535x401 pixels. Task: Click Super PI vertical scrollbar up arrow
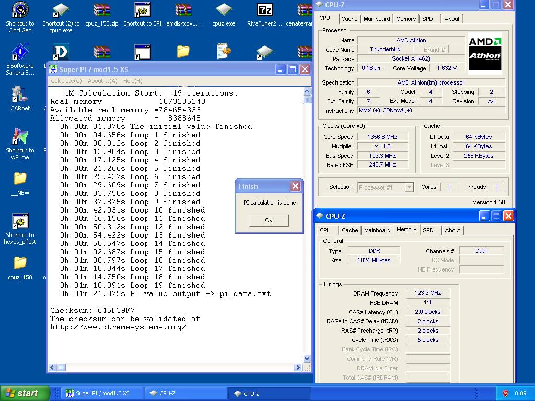(307, 91)
